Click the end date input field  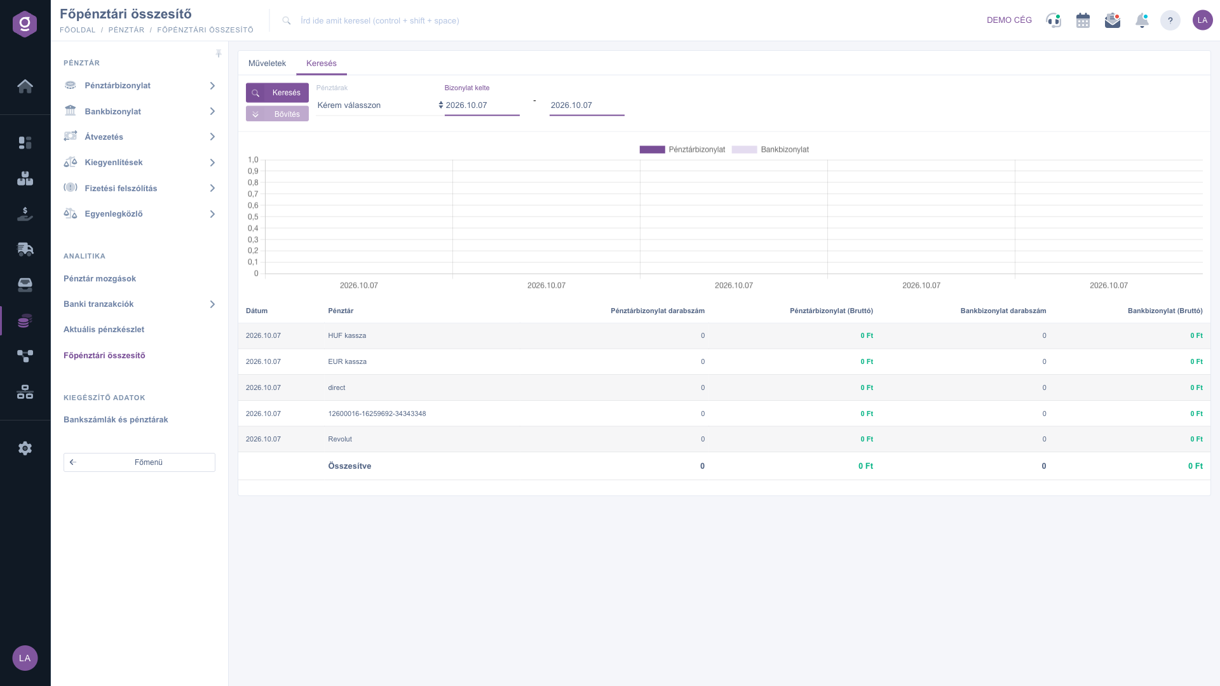click(587, 105)
